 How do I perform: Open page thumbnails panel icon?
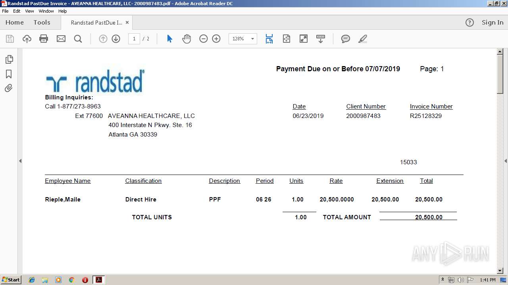pyautogui.click(x=9, y=59)
